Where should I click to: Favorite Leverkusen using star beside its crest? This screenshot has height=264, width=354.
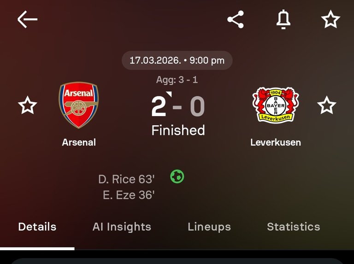(327, 106)
